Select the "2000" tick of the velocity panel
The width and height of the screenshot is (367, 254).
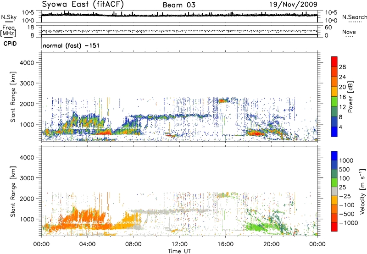point(27,199)
